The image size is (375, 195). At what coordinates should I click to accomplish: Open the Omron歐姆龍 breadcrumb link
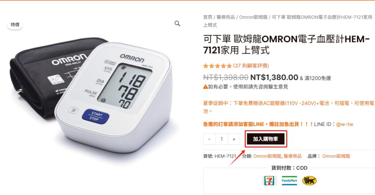[253, 17]
